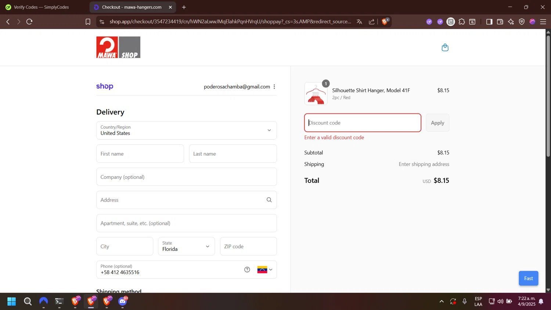The image size is (551, 310).
Task: Open site settings icon in address bar
Action: pos(102,22)
